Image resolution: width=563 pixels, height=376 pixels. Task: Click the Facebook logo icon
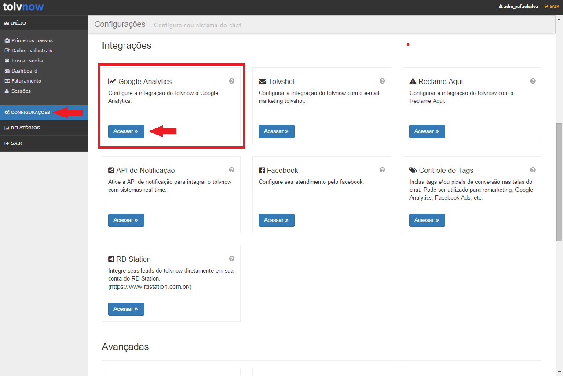(262, 171)
